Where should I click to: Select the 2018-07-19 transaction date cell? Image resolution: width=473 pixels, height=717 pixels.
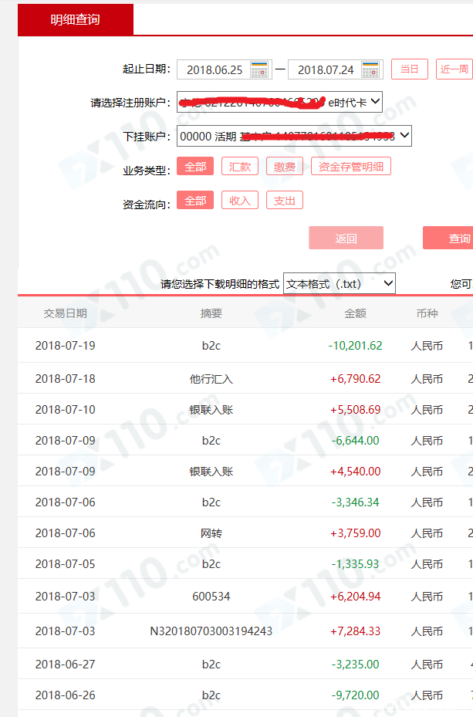coord(66,345)
